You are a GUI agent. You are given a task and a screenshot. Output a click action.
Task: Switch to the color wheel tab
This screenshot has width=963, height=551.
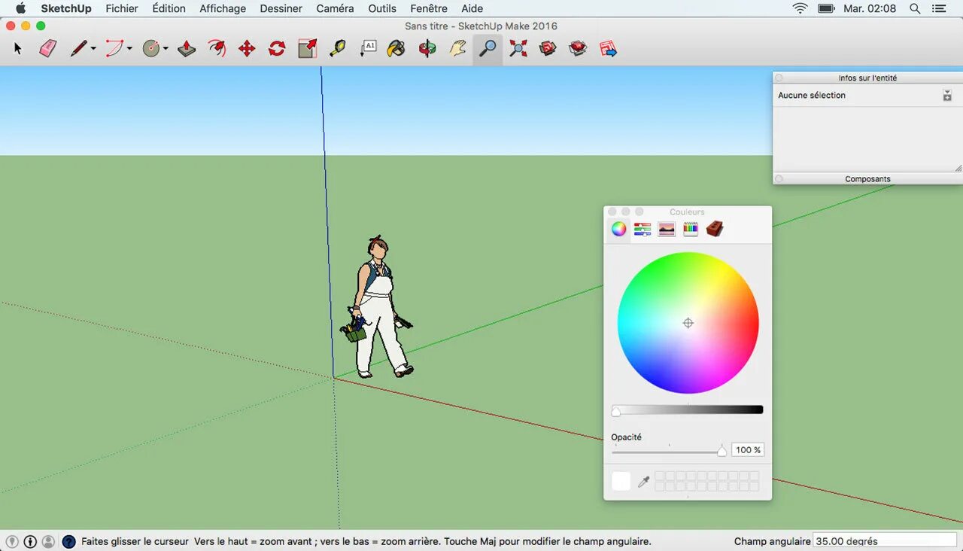[x=618, y=230]
